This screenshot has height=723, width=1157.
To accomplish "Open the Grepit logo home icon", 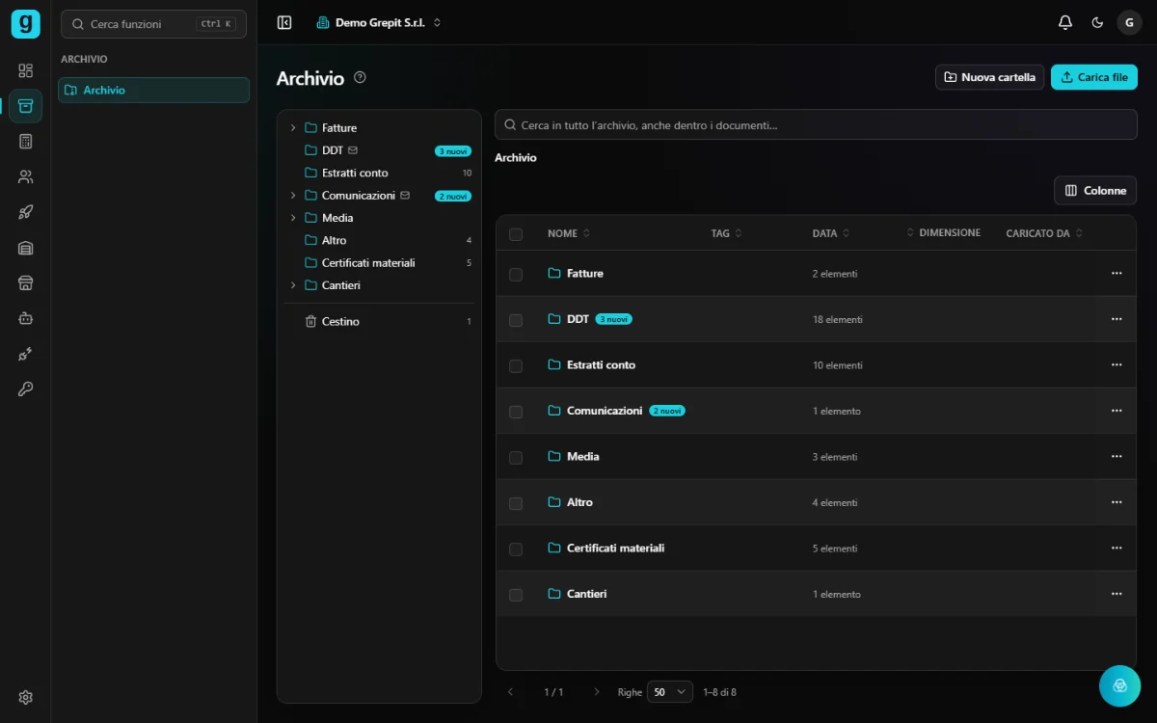I will [x=25, y=23].
